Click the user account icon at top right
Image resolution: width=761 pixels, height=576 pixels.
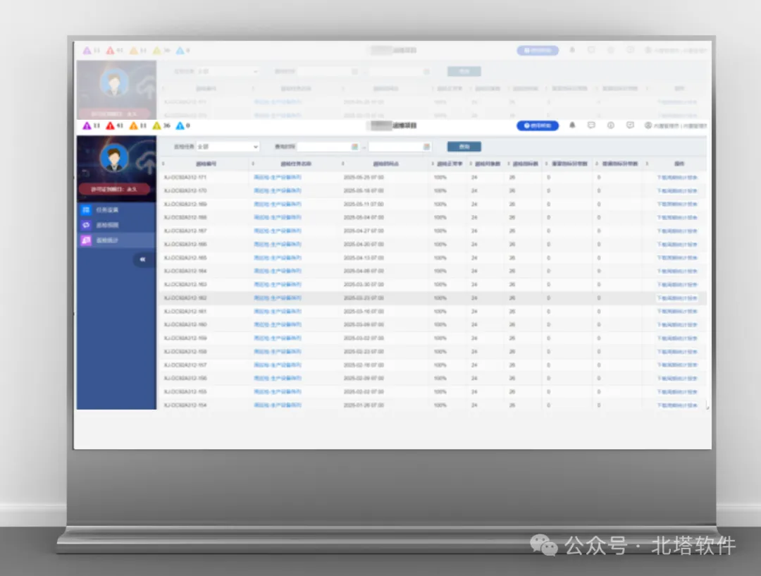click(648, 125)
